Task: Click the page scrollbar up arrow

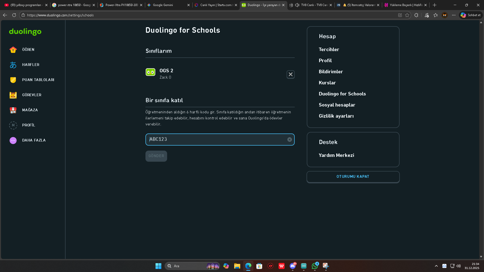Action: click(x=481, y=22)
